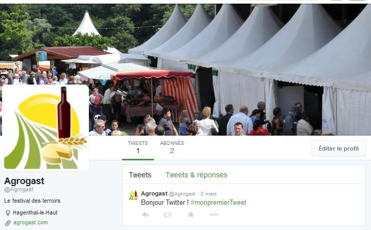Open the Agrogast profile logo picture

click(x=45, y=128)
